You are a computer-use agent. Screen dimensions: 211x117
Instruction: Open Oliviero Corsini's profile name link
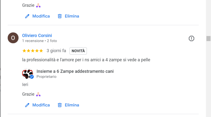tap(37, 36)
